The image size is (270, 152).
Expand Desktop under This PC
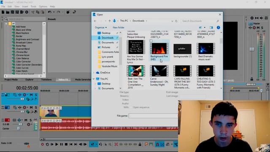click(95, 84)
